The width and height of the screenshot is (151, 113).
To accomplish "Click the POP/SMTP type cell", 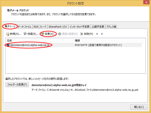I will pyautogui.click(x=98, y=45).
